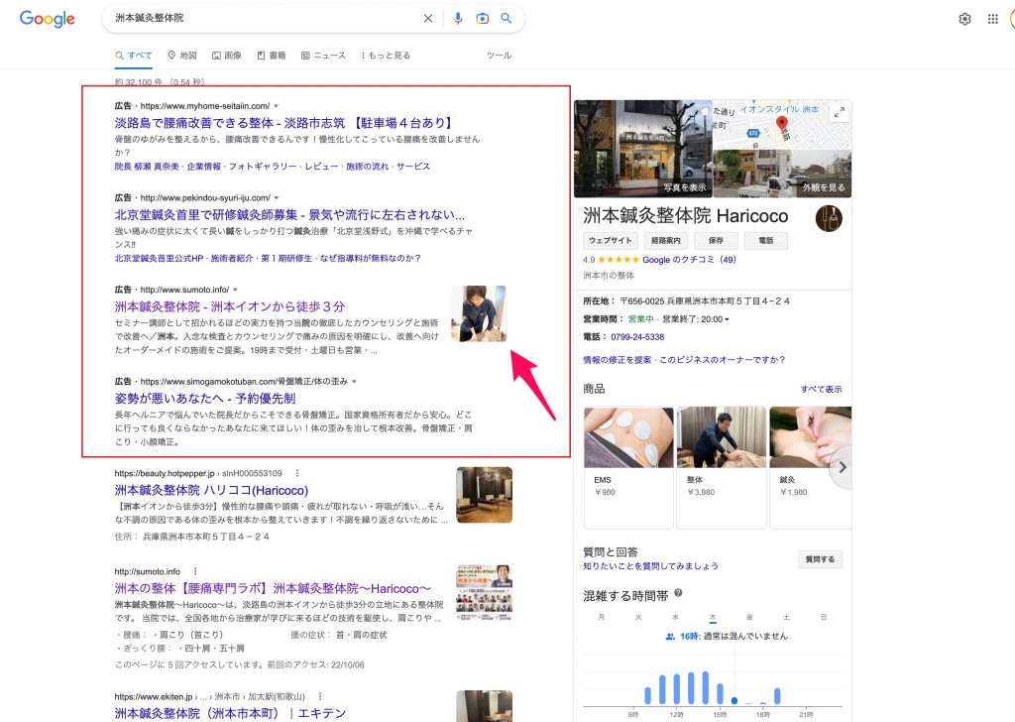Viewport: 1015px width, 722px height.
Task: Click the Google logo
Action: click(x=48, y=19)
